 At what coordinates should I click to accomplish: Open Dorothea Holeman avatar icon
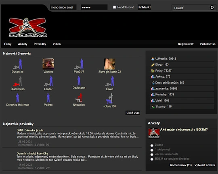pyautogui.click(x=17, y=98)
